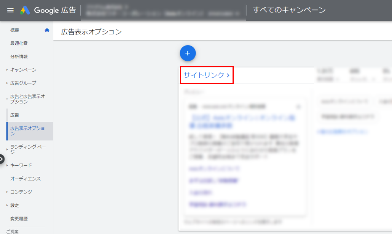This screenshot has height=234, width=392.
Task: Open オーディエンス in the sidebar
Action: [25, 179]
